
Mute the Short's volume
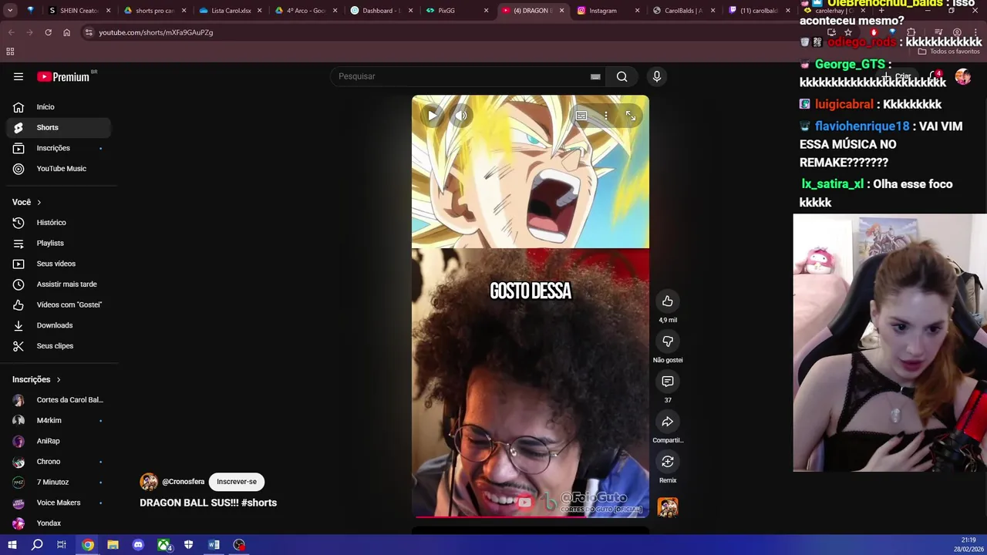461,116
